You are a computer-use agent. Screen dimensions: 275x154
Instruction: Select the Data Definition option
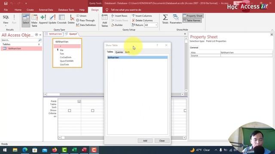tap(86, 25)
